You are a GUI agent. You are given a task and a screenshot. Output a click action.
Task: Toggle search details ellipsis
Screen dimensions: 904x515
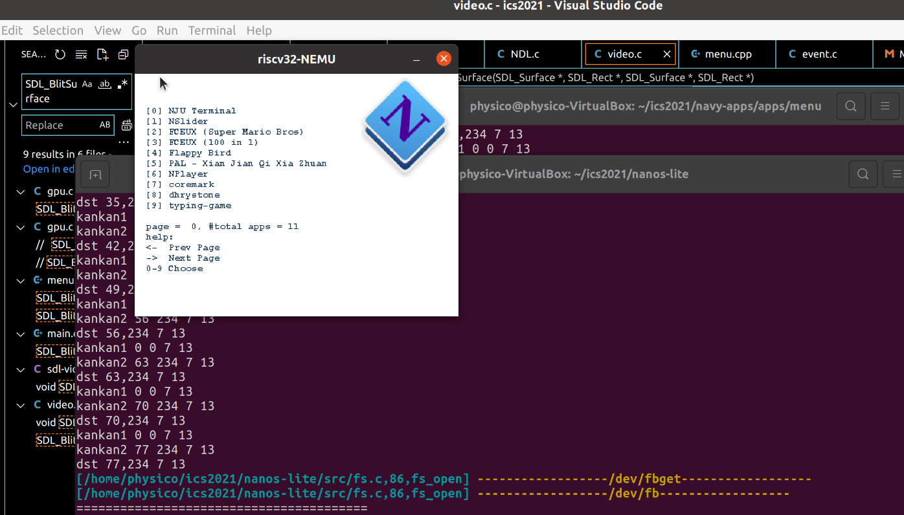pos(124,142)
